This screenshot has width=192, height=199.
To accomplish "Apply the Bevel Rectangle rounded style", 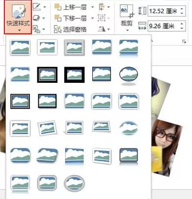I will [20, 155].
